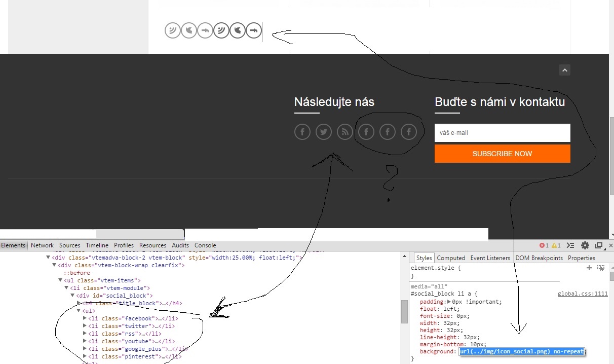Open the Sources panel tab

tap(70, 245)
